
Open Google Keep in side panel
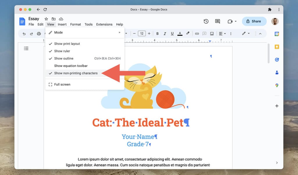(277, 47)
